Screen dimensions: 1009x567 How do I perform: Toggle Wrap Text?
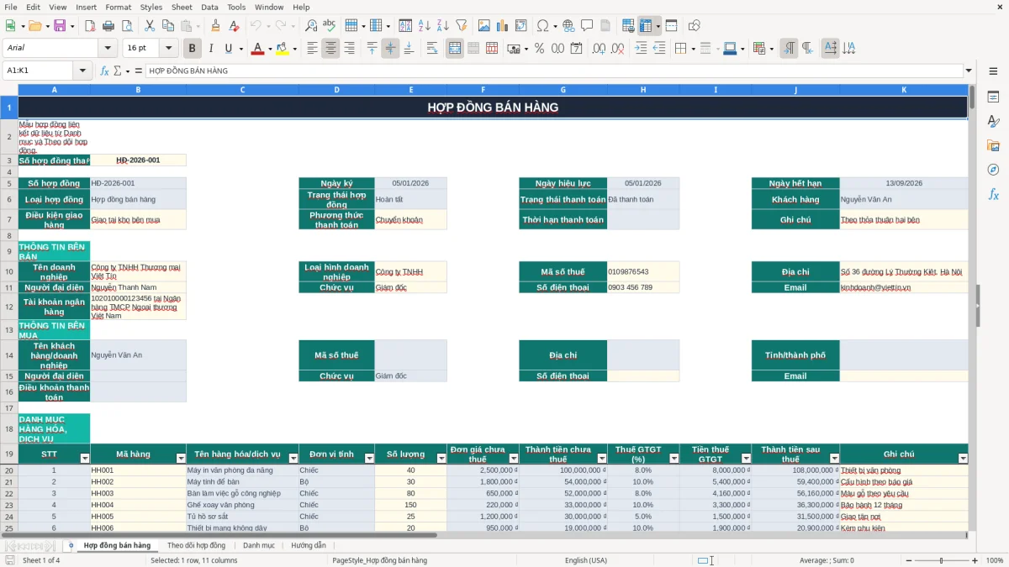click(x=432, y=49)
